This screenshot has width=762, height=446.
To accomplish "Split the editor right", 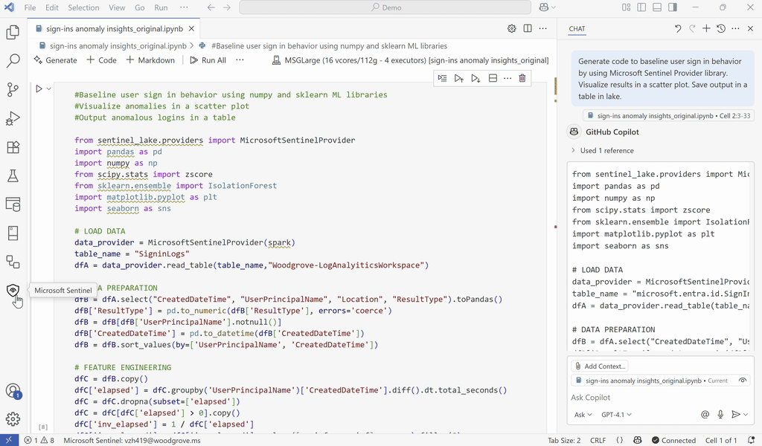I will 528,29.
